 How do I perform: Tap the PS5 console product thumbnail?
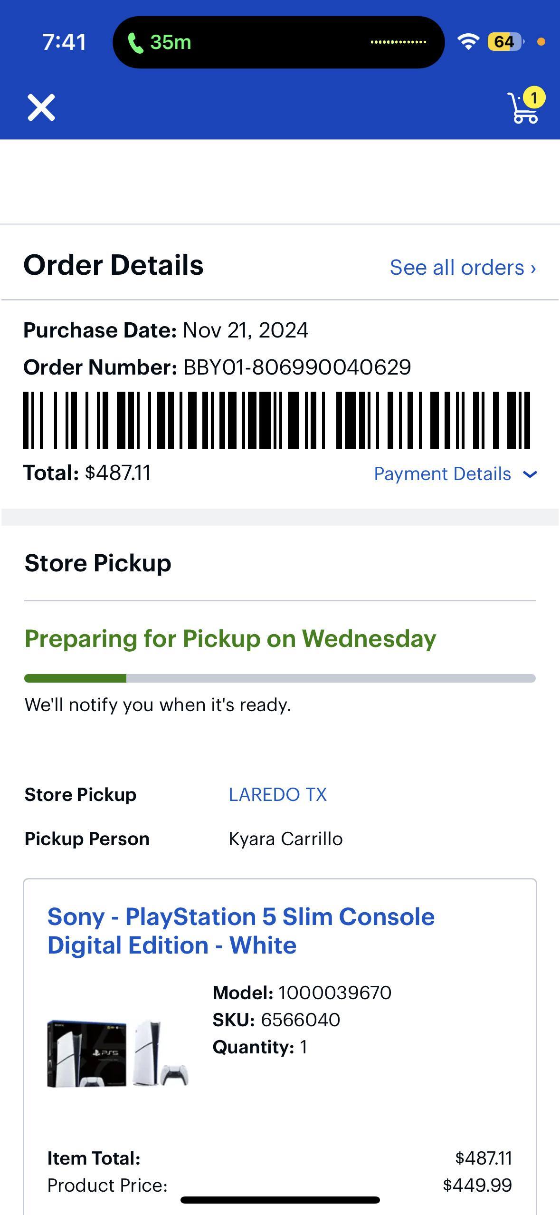pos(118,1053)
